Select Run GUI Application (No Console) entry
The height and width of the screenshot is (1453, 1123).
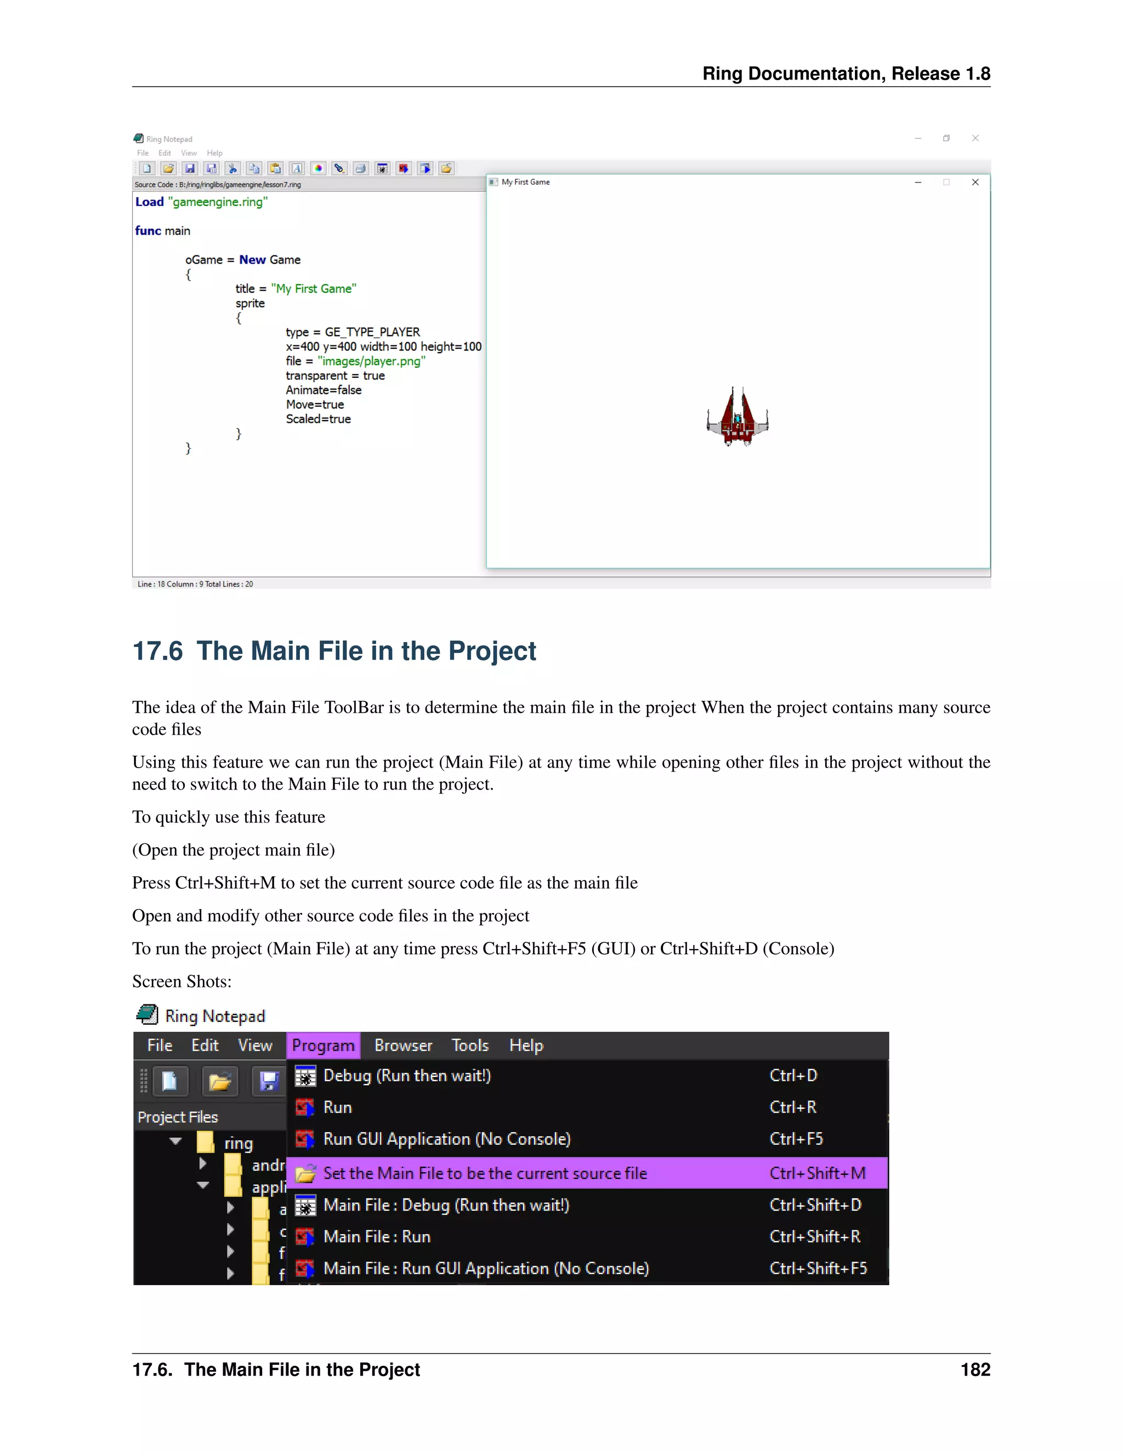[446, 1139]
